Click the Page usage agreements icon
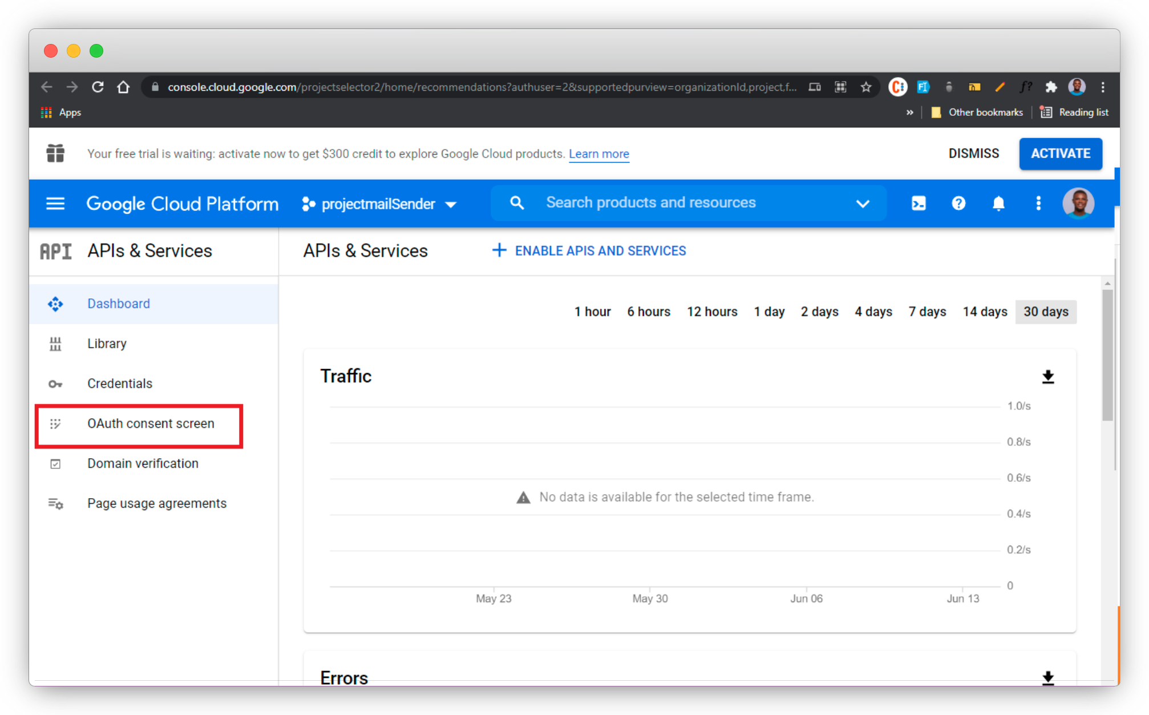Screen dimensions: 1149x715 [55, 503]
